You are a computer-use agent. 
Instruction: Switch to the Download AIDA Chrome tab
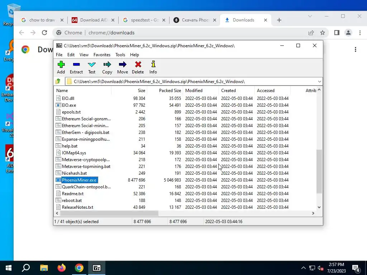click(x=94, y=20)
